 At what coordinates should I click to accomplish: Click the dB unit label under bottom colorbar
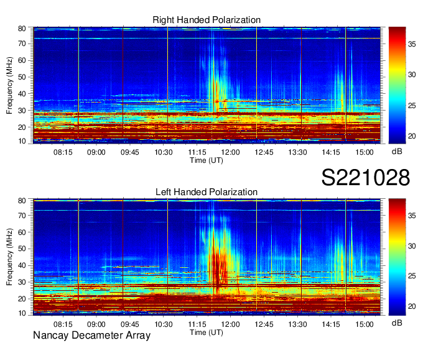(397, 323)
